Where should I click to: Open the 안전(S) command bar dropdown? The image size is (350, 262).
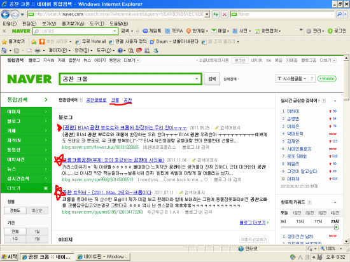(x=83, y=51)
